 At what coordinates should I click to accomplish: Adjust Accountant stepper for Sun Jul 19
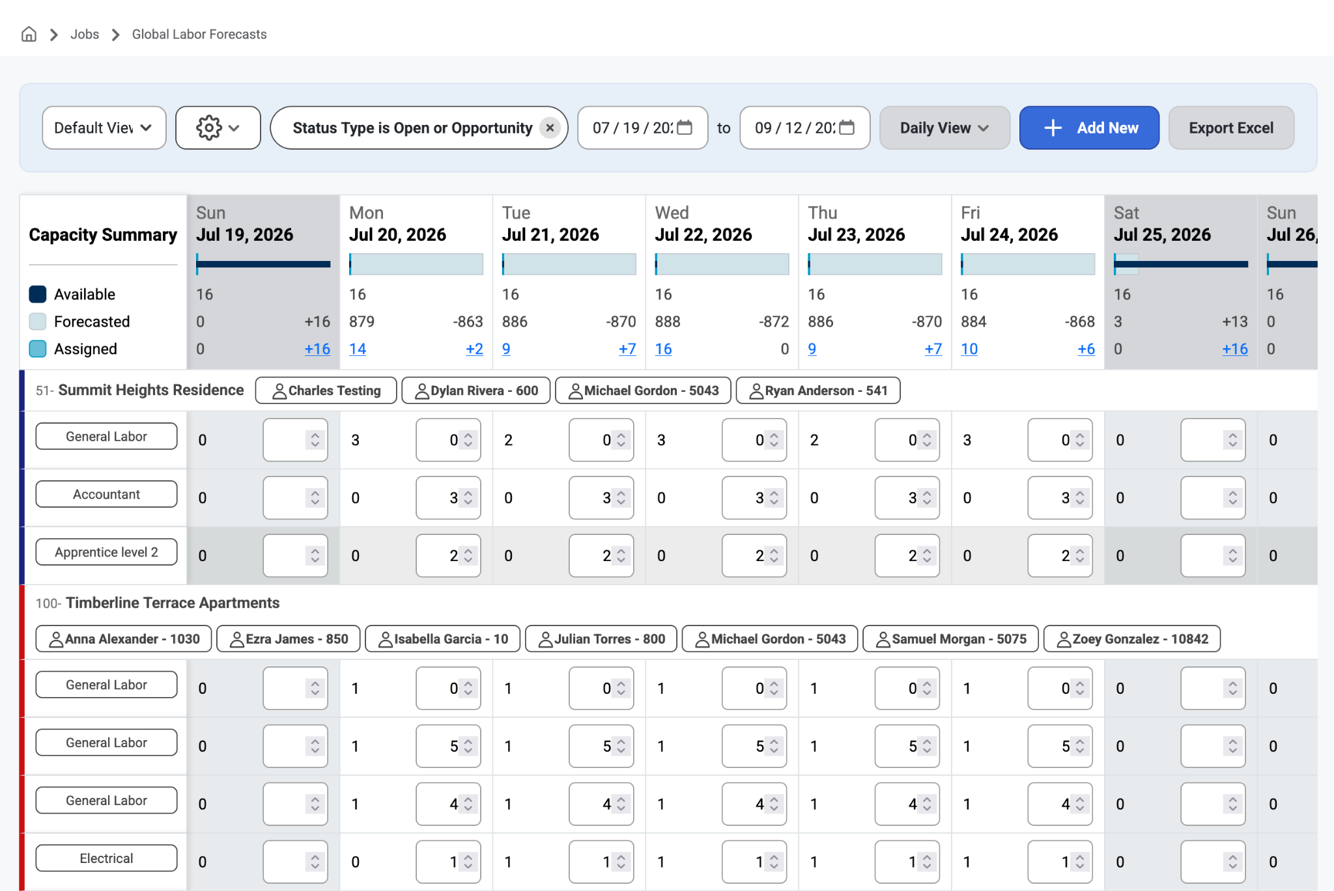315,498
